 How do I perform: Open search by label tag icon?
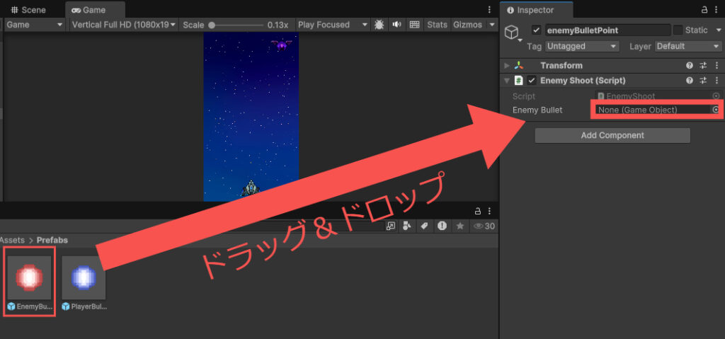pos(424,226)
